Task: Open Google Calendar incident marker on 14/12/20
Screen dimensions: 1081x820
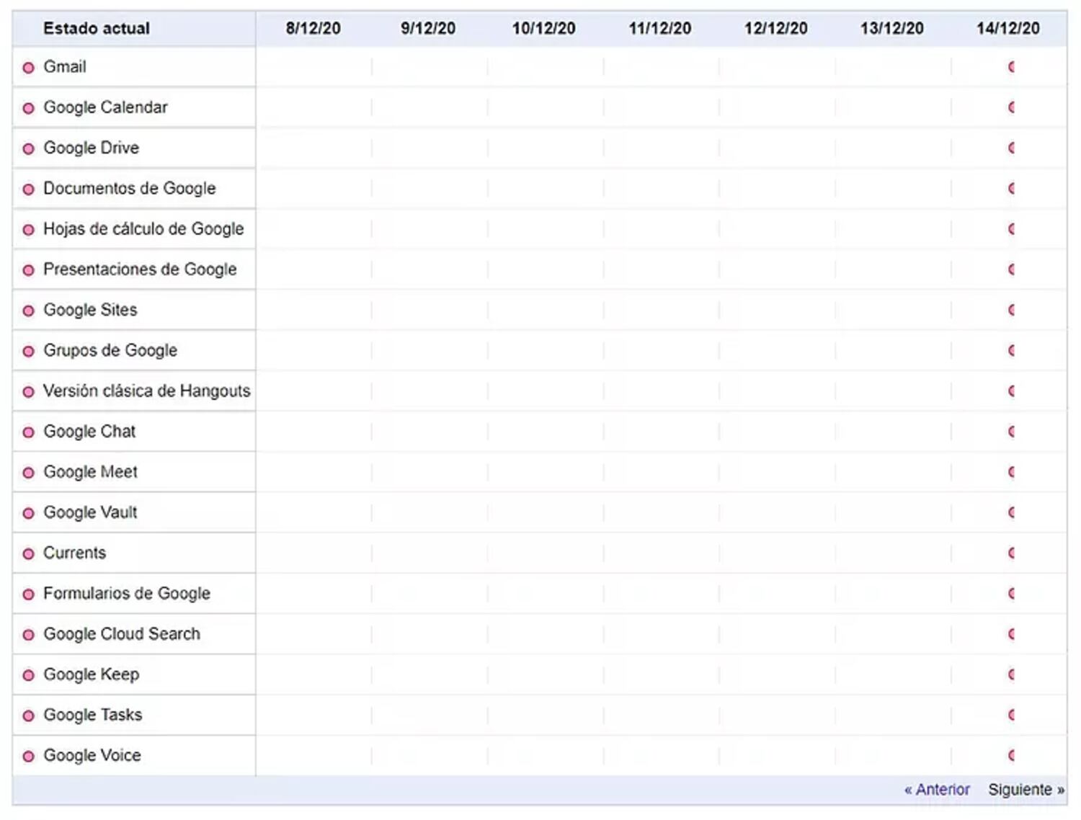Action: 1012,107
